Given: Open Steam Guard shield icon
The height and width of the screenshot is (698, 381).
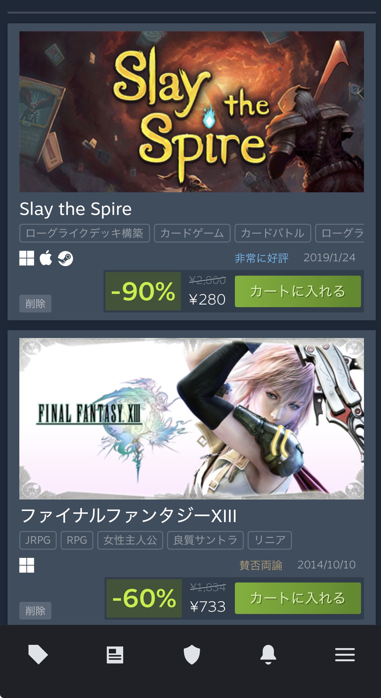Looking at the screenshot, I should tap(192, 654).
